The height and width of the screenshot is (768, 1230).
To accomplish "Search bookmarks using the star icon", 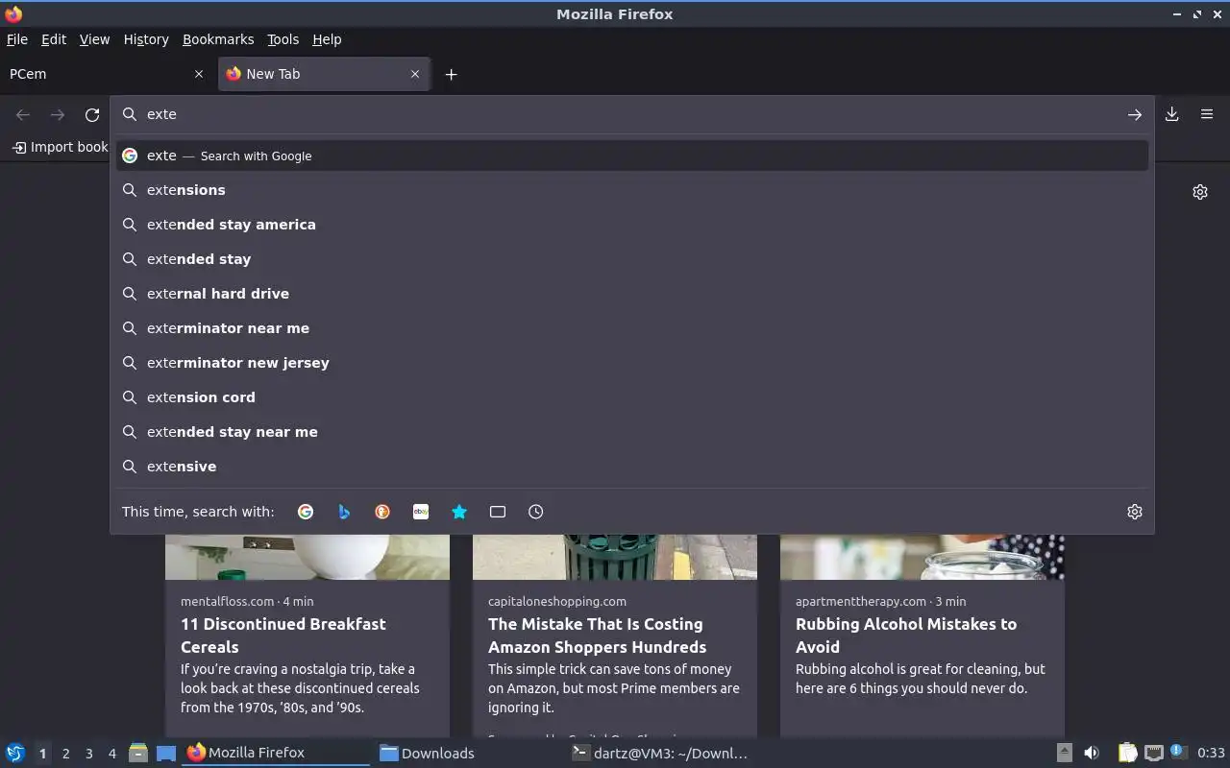I will [459, 512].
